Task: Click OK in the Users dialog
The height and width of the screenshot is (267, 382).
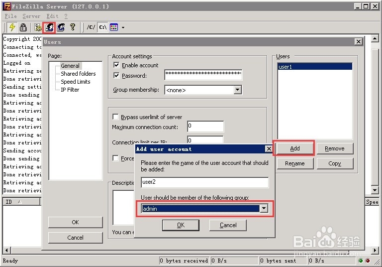Action: [x=75, y=222]
